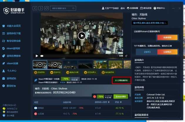185x122 pixels.
Task: Click the small play button below video
Action: coord(37,56)
